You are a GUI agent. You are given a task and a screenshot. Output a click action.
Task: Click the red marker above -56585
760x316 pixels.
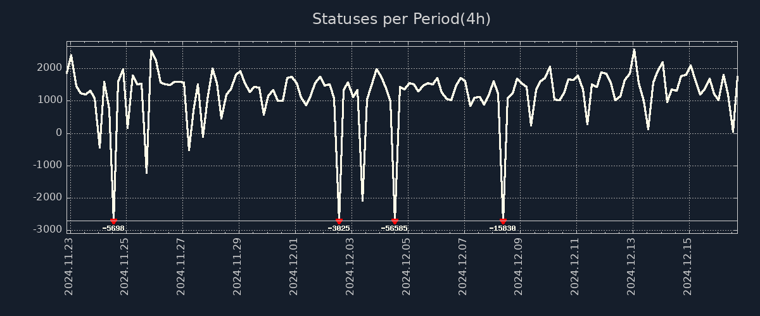coord(395,221)
